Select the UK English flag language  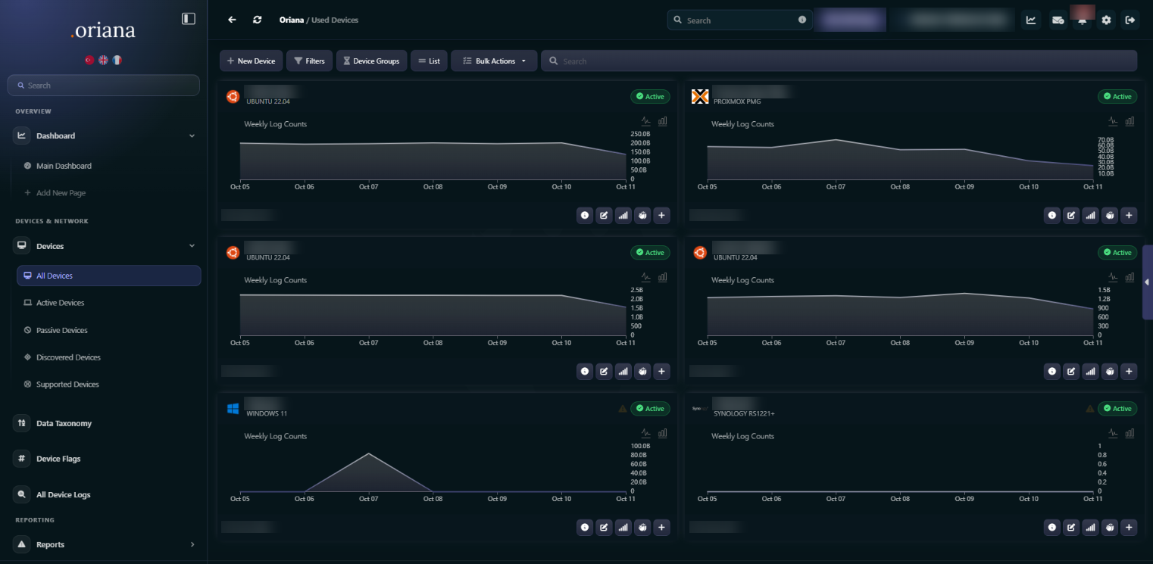tap(103, 60)
